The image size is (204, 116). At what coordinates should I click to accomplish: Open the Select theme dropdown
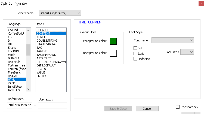tap(60, 13)
